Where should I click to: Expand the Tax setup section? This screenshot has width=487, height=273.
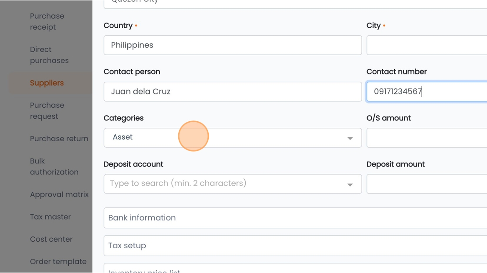click(295, 245)
